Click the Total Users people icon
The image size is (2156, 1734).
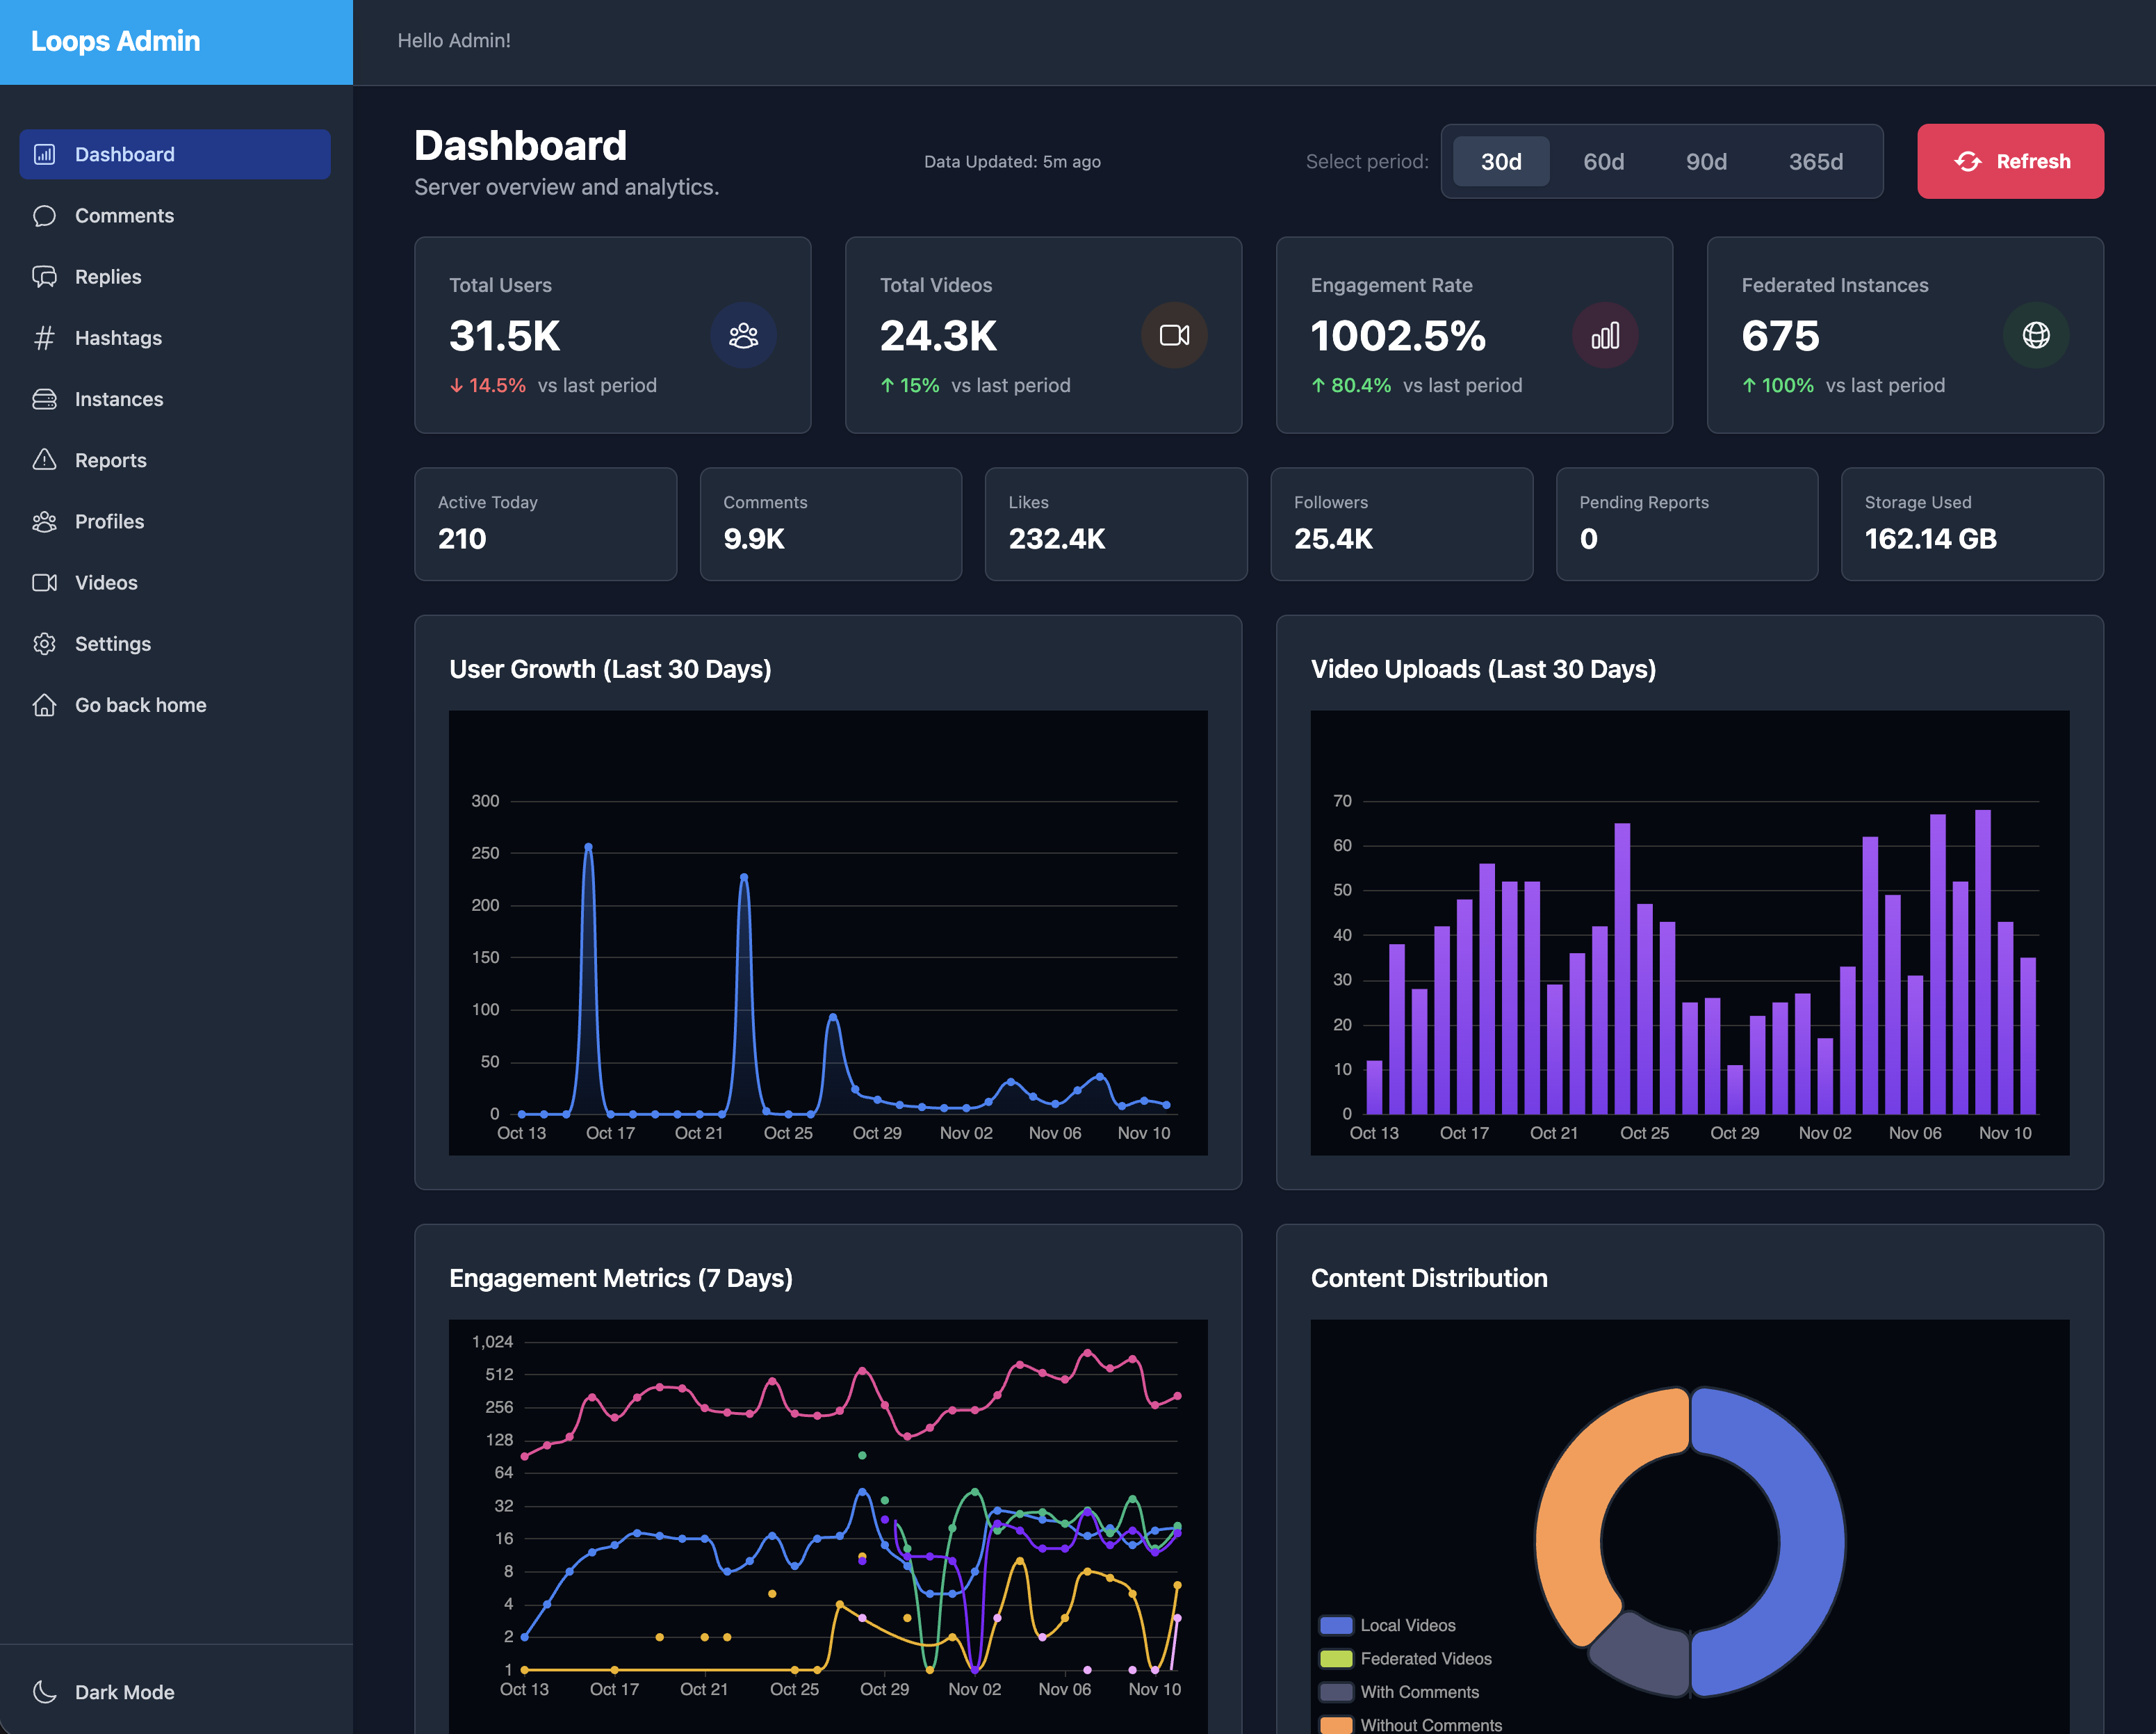[743, 335]
